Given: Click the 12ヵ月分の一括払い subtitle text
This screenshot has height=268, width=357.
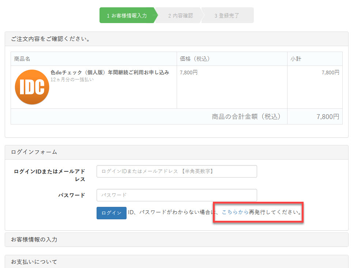Looking at the screenshot, I should pos(72,79).
